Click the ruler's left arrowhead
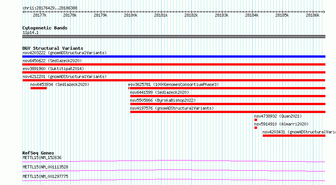The width and height of the screenshot is (336, 185). (x=23, y=12)
